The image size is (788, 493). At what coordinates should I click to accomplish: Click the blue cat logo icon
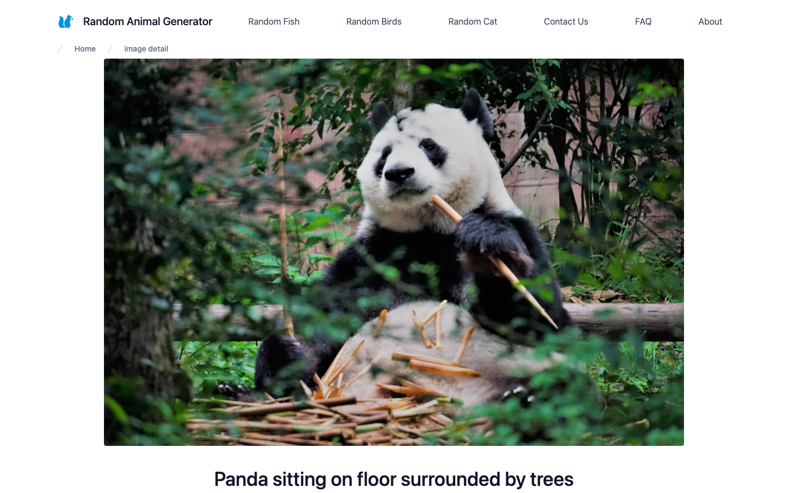tap(66, 21)
